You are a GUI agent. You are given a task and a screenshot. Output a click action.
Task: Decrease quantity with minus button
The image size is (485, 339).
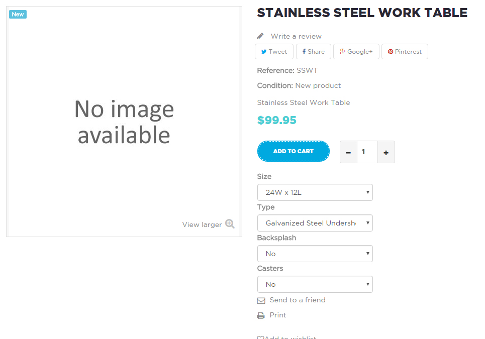348,152
